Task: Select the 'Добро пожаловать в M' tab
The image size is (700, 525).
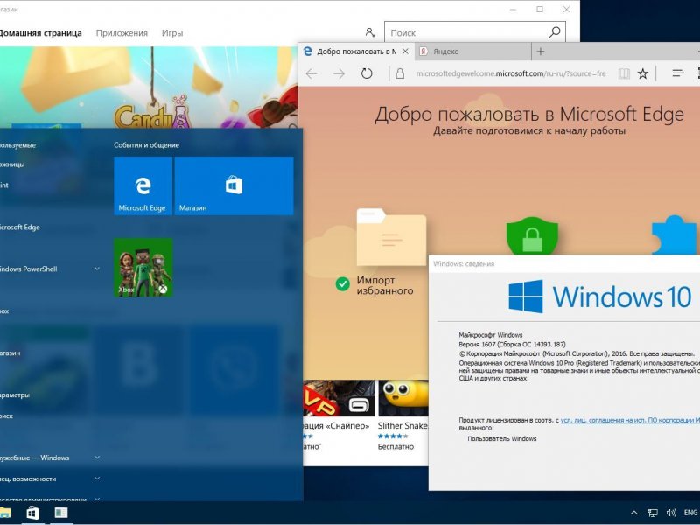Action: pyautogui.click(x=356, y=52)
